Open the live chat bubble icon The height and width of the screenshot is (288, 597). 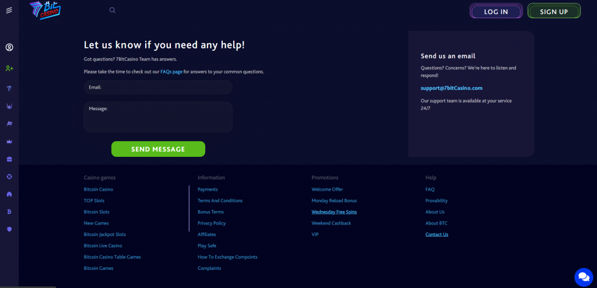click(x=584, y=278)
